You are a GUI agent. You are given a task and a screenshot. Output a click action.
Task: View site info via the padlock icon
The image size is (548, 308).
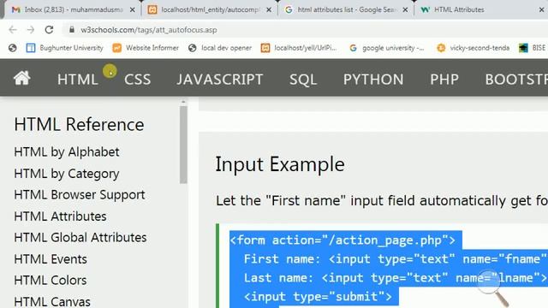point(72,30)
